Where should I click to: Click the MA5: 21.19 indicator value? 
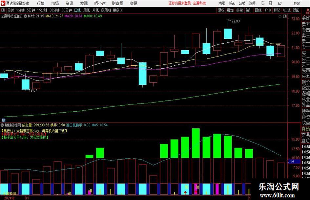[36, 16]
